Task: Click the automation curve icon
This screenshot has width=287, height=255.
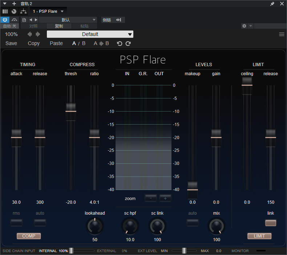Action: [14, 20]
